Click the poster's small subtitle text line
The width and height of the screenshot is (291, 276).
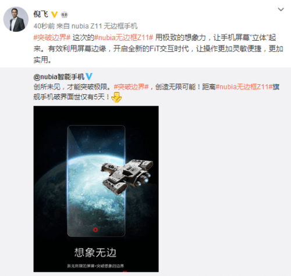[95, 266]
